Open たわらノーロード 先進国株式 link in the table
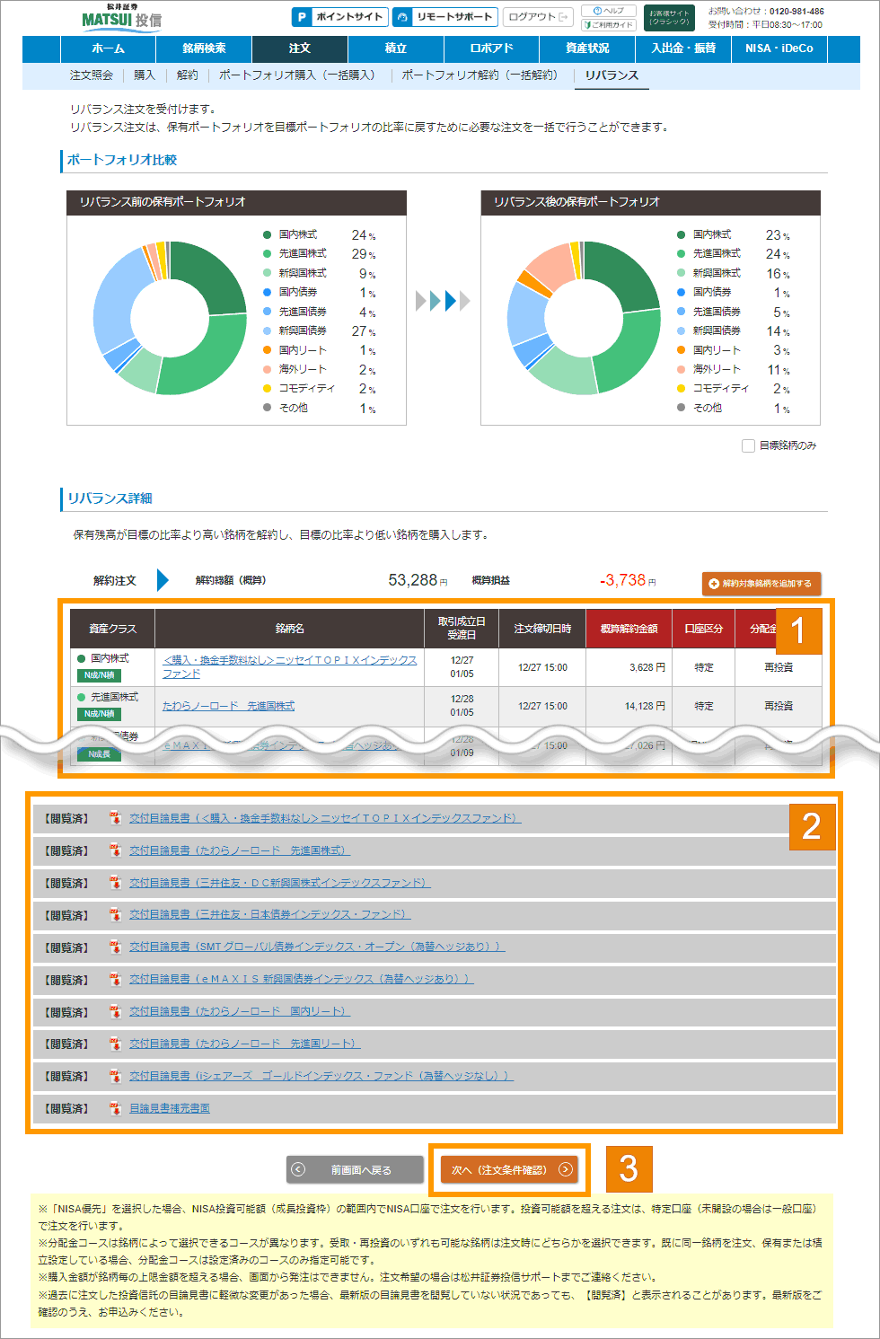The height and width of the screenshot is (1339, 880). click(228, 706)
